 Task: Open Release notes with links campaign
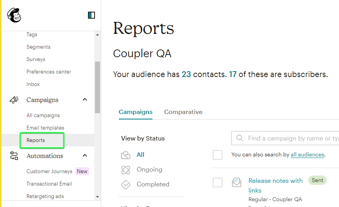[x=276, y=185]
